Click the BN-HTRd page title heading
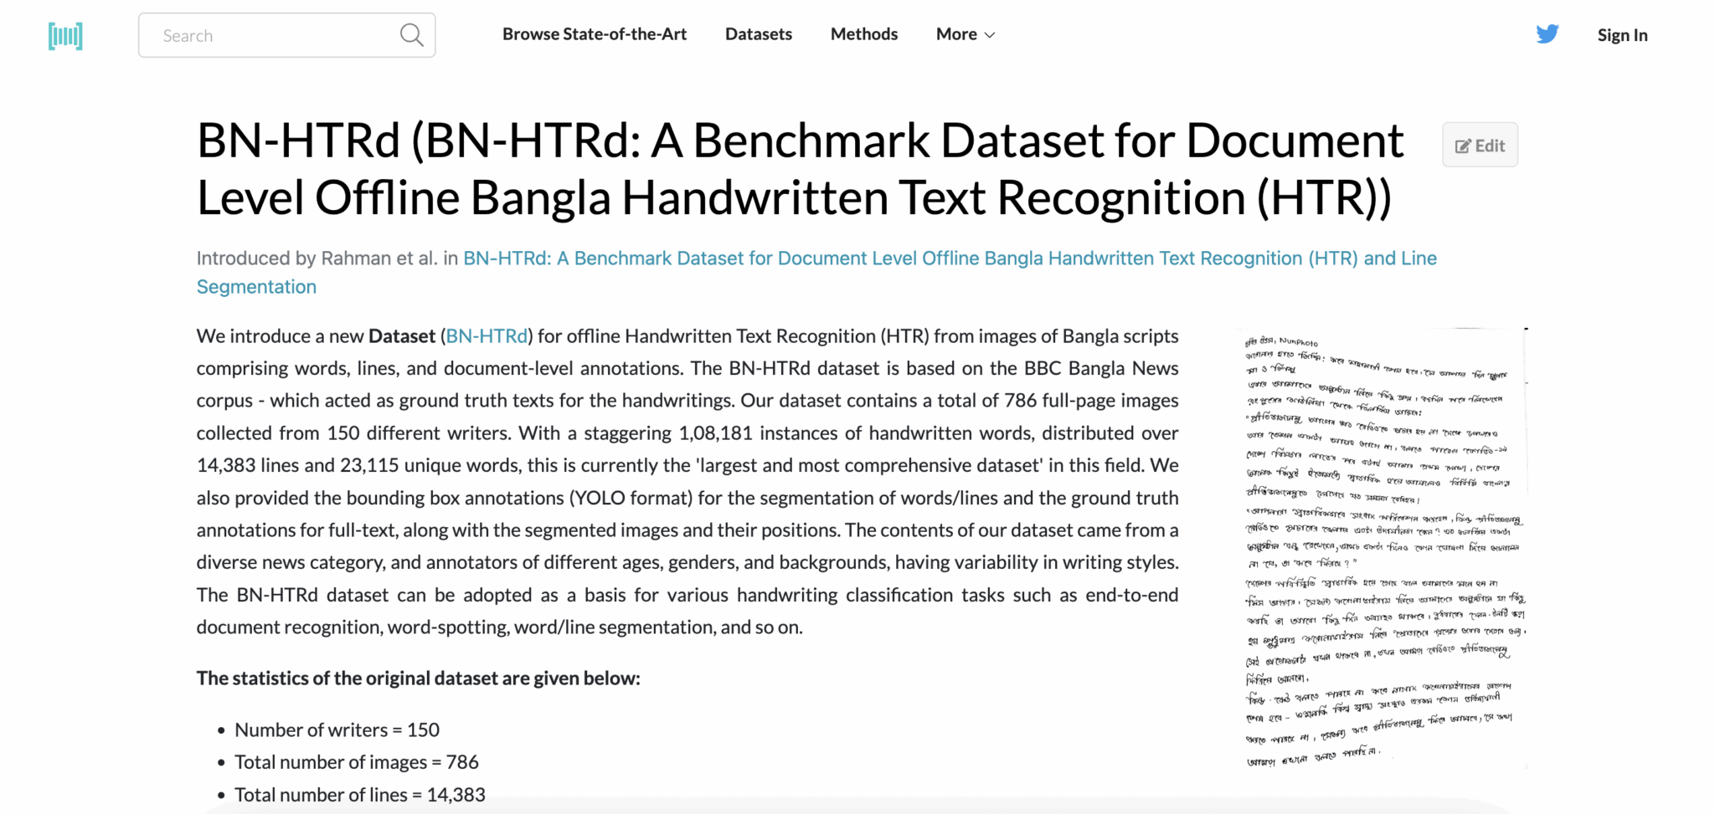 tap(800, 169)
